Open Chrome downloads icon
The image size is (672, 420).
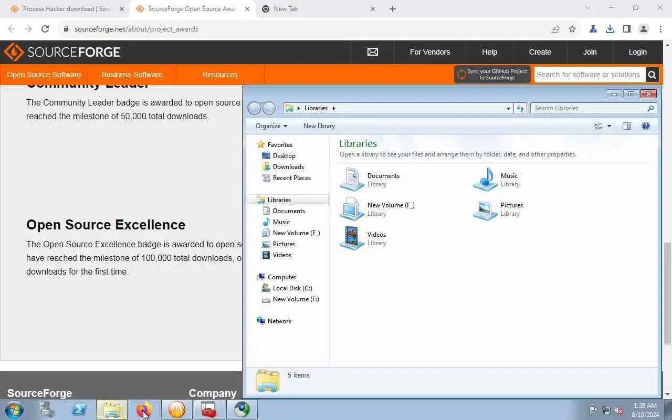pos(610,29)
